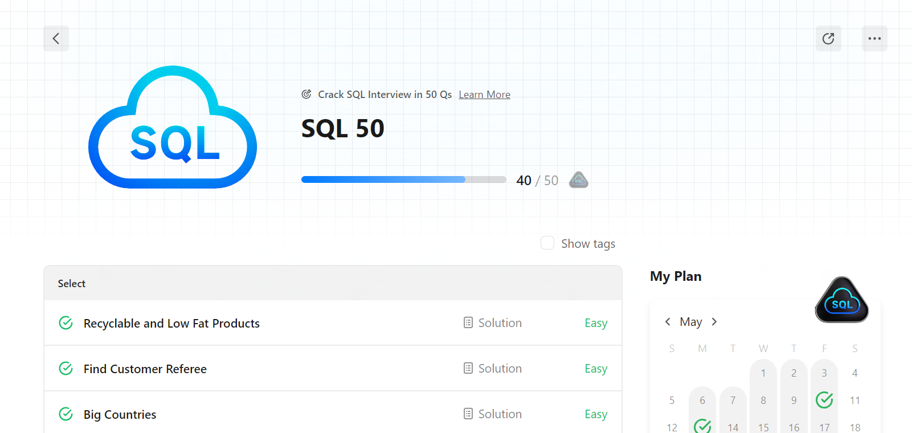Click the share icon button
912x433 pixels.
pyautogui.click(x=828, y=38)
